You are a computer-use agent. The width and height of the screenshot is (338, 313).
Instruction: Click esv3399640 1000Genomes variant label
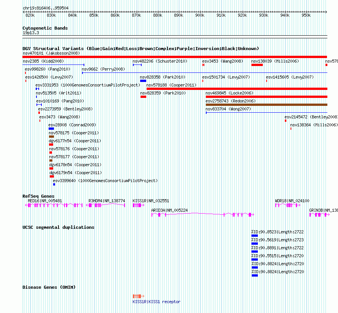pyautogui.click(x=105, y=181)
